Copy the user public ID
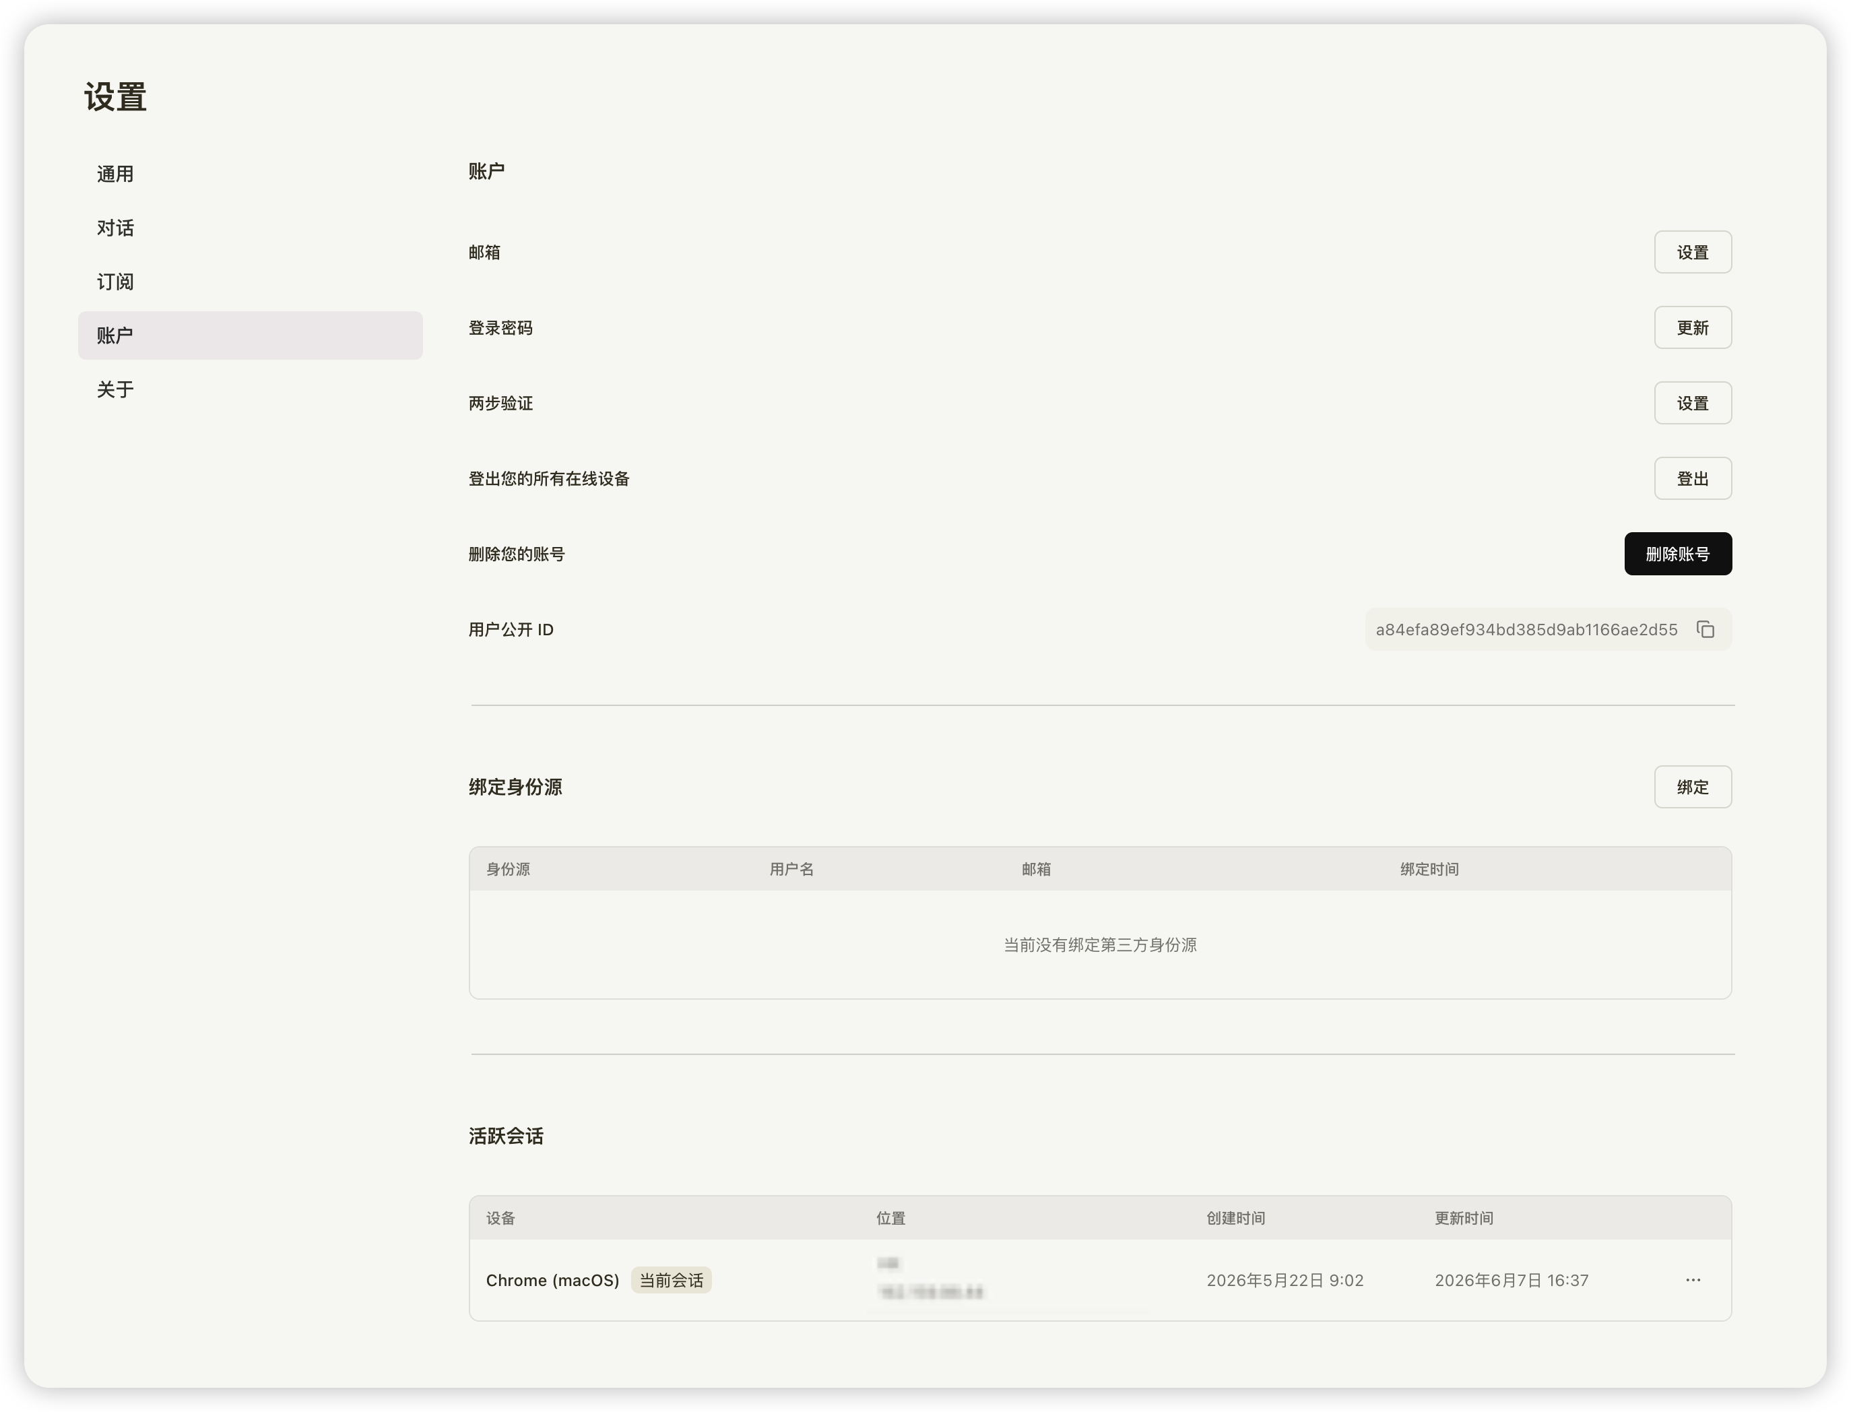This screenshot has width=1851, height=1412. coord(1705,629)
